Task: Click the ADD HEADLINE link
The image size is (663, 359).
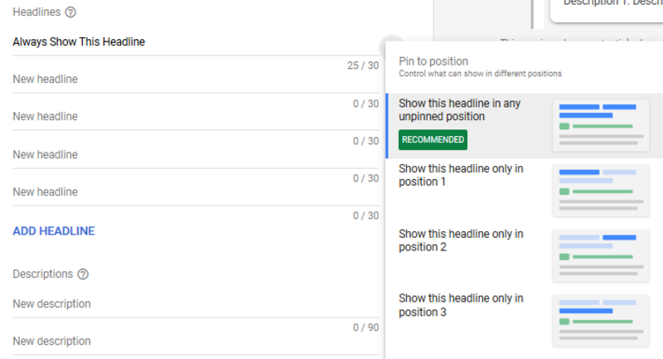Action: [x=54, y=231]
